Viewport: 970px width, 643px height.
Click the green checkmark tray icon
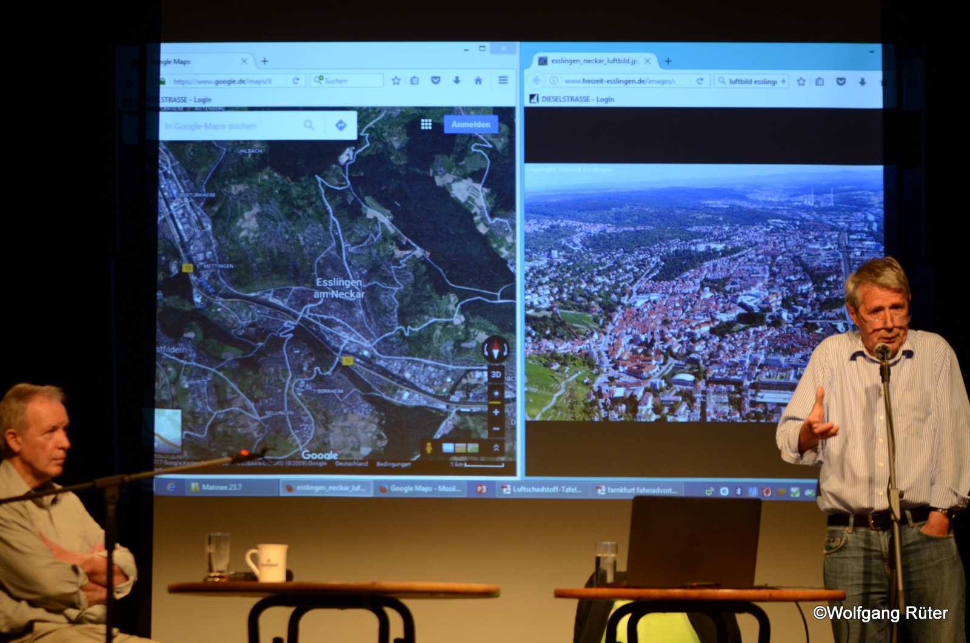(x=795, y=492)
